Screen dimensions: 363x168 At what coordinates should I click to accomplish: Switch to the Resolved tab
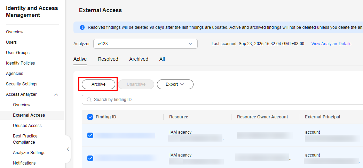point(108,59)
